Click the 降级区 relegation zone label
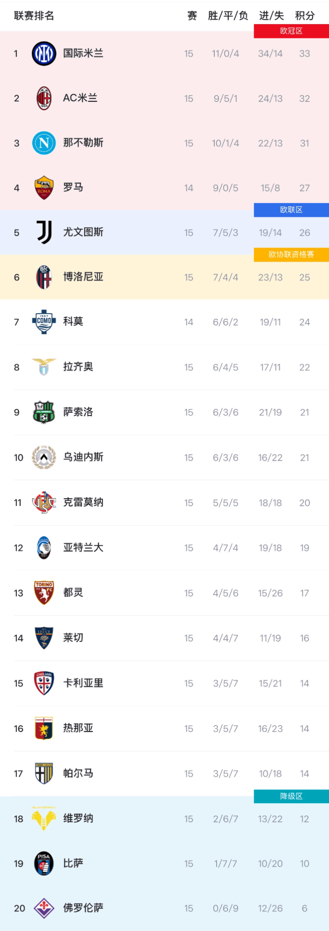The image size is (329, 931). coord(292,796)
